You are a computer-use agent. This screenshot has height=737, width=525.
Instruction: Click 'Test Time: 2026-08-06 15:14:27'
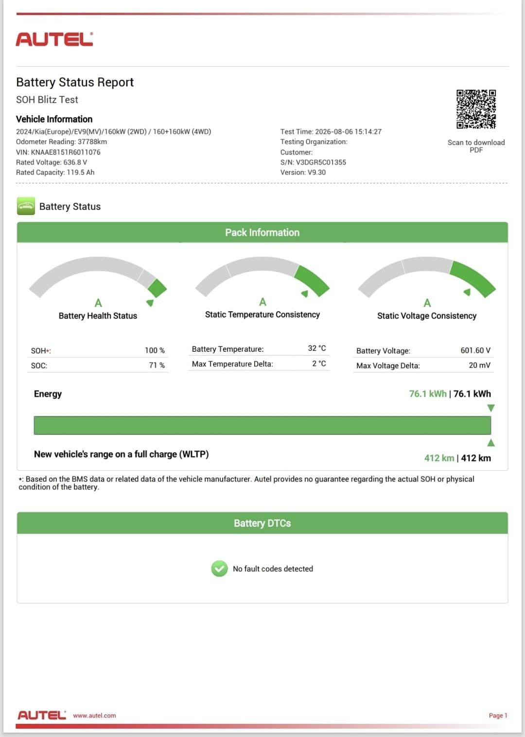pyautogui.click(x=331, y=131)
